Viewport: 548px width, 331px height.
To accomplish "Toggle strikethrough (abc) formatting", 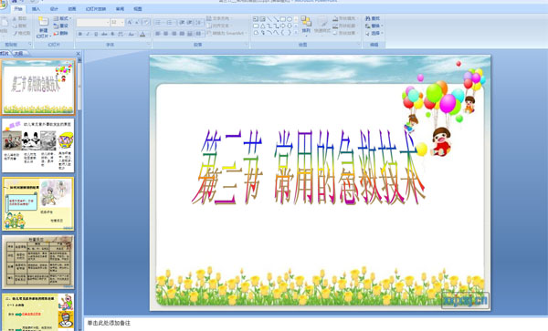I will (x=104, y=34).
